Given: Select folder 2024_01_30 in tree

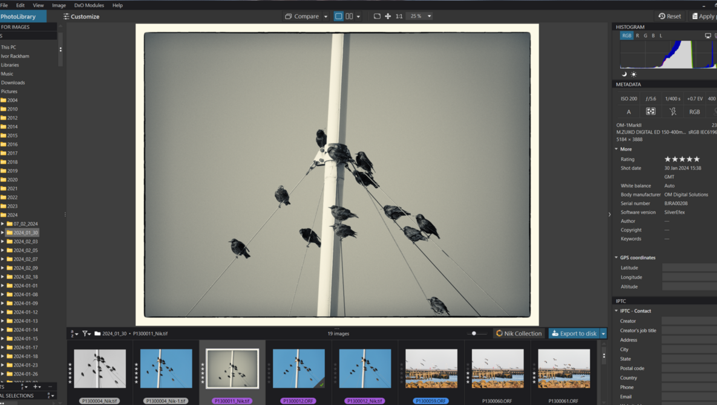Looking at the screenshot, I should click(x=25, y=232).
